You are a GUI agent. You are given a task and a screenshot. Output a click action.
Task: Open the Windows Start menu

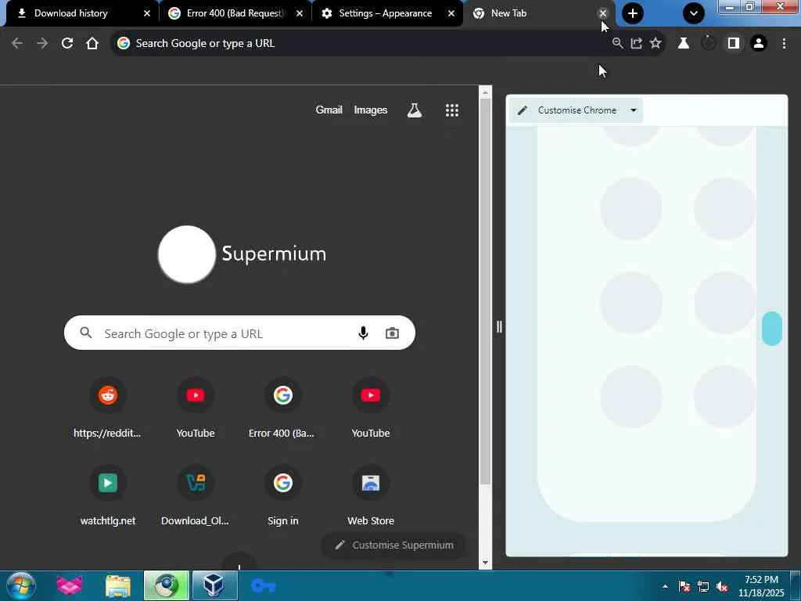click(21, 585)
